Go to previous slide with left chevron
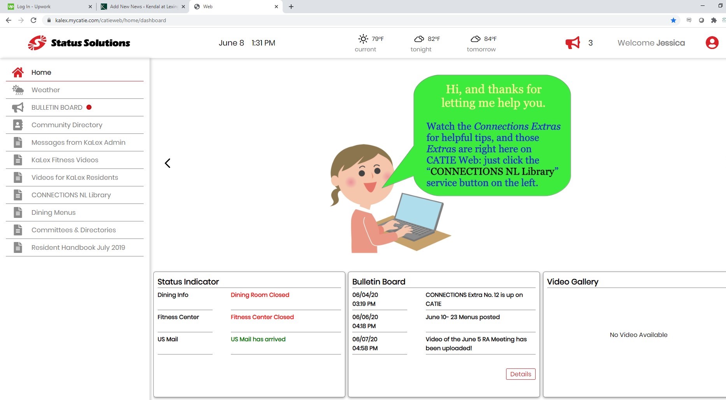Screen dimensions: 726x400 pyautogui.click(x=167, y=163)
